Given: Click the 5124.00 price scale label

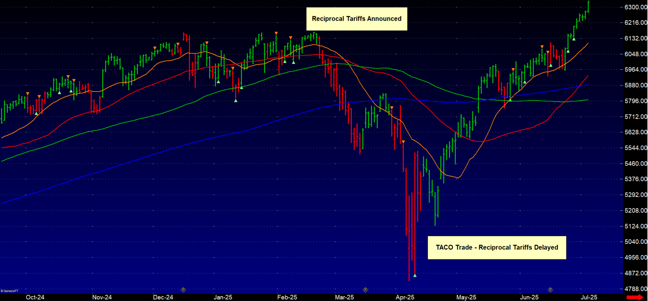Looking at the screenshot, I should [x=636, y=226].
